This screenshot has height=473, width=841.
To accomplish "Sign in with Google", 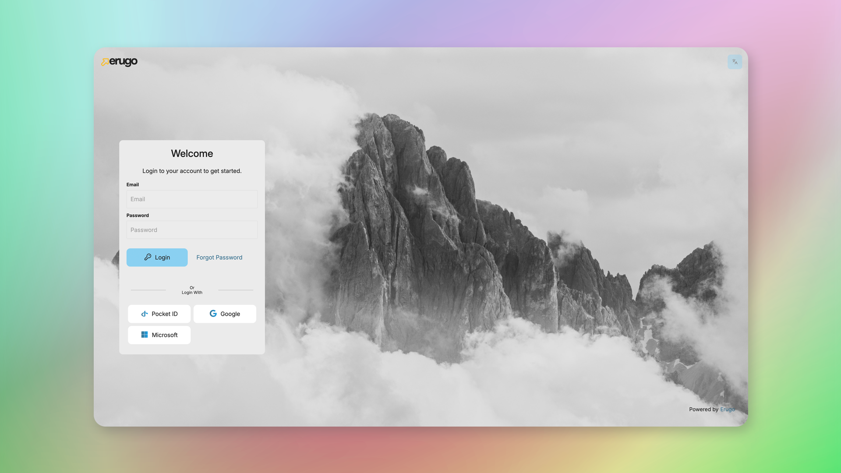I will pyautogui.click(x=225, y=314).
